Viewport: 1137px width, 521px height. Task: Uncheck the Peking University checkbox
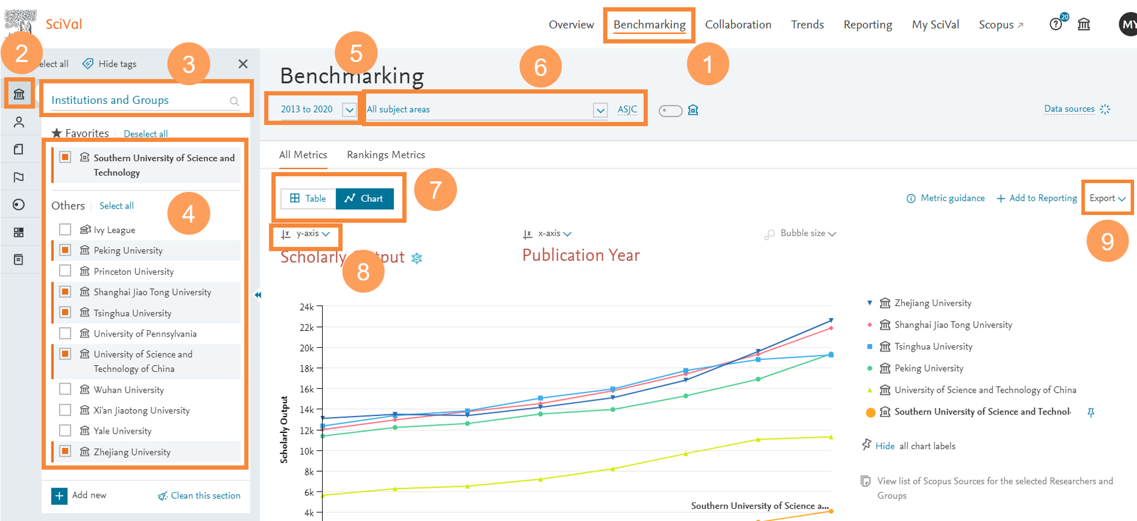coord(65,250)
